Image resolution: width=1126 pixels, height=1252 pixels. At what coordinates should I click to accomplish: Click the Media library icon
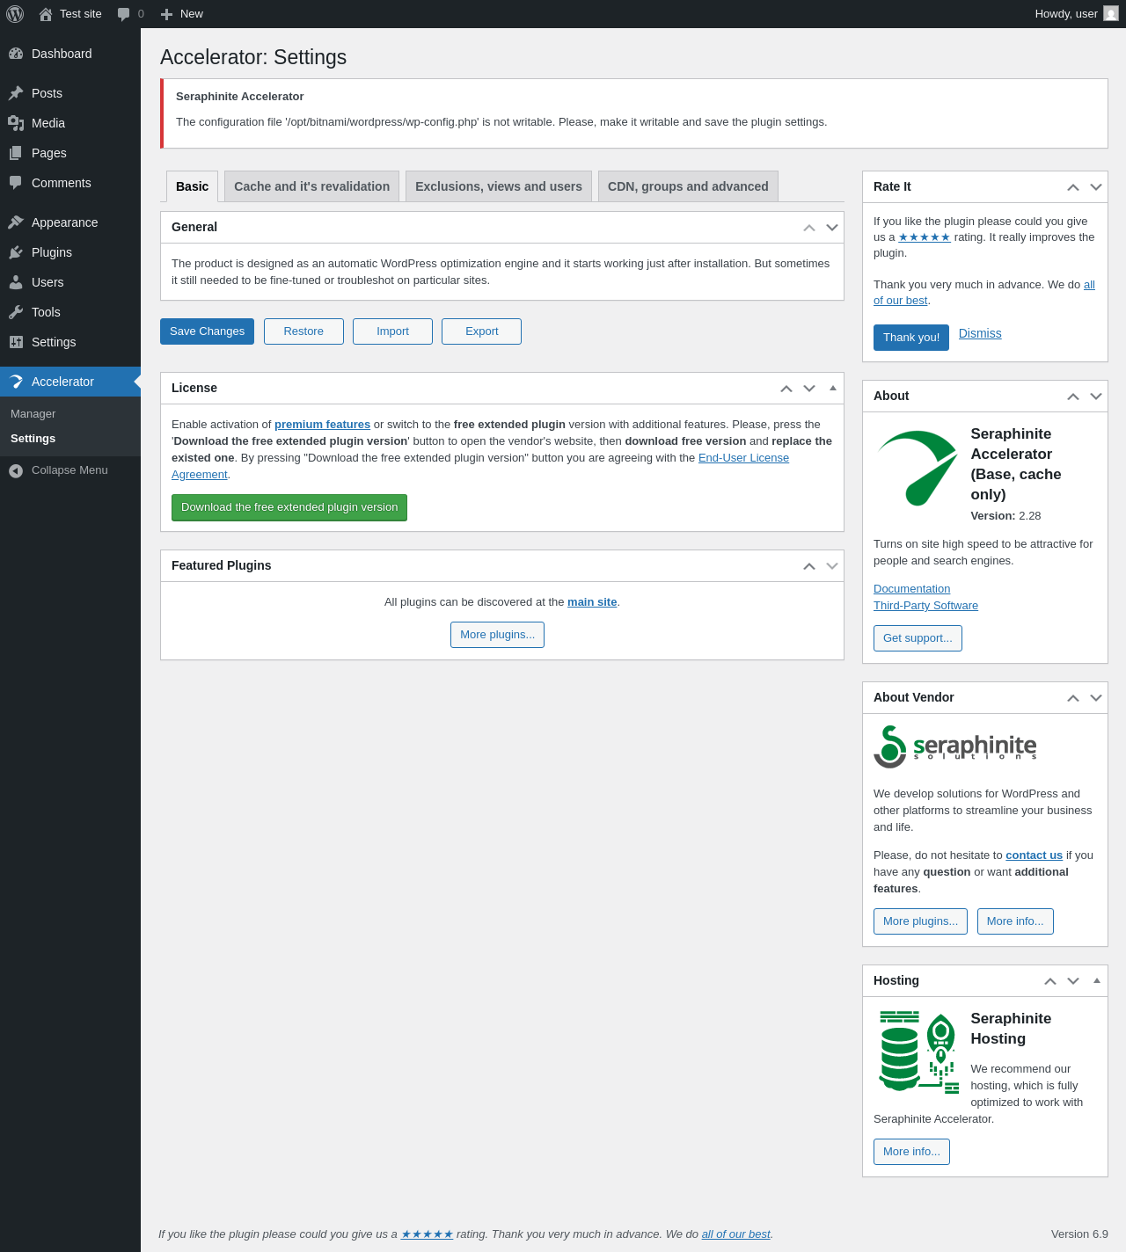pos(16,123)
